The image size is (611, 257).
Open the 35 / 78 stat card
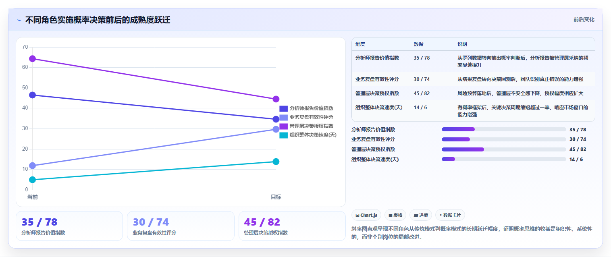coord(69,226)
